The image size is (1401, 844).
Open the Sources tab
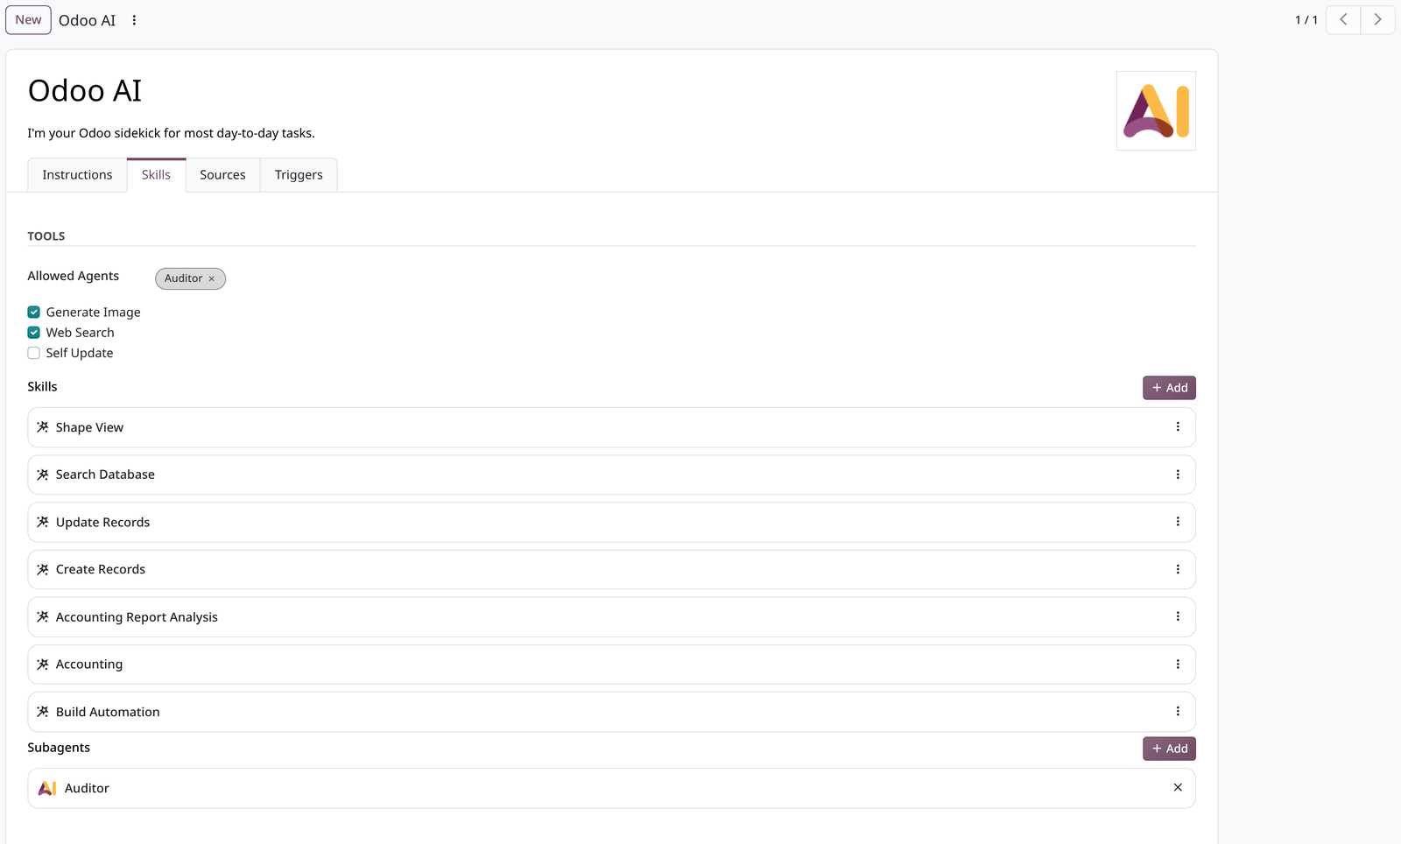(222, 175)
